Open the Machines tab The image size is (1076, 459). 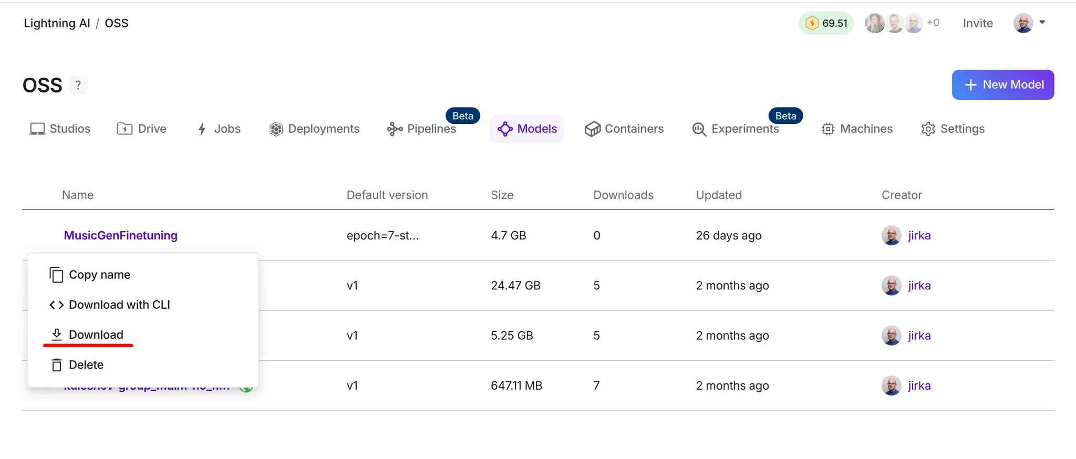(857, 129)
